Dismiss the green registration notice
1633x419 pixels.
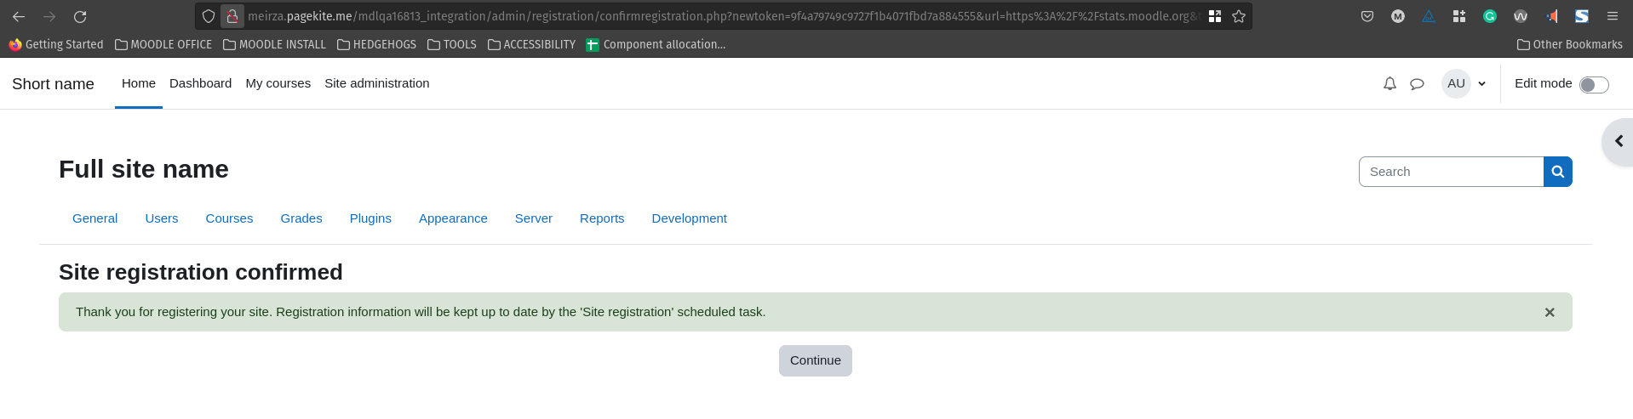pyautogui.click(x=1550, y=313)
